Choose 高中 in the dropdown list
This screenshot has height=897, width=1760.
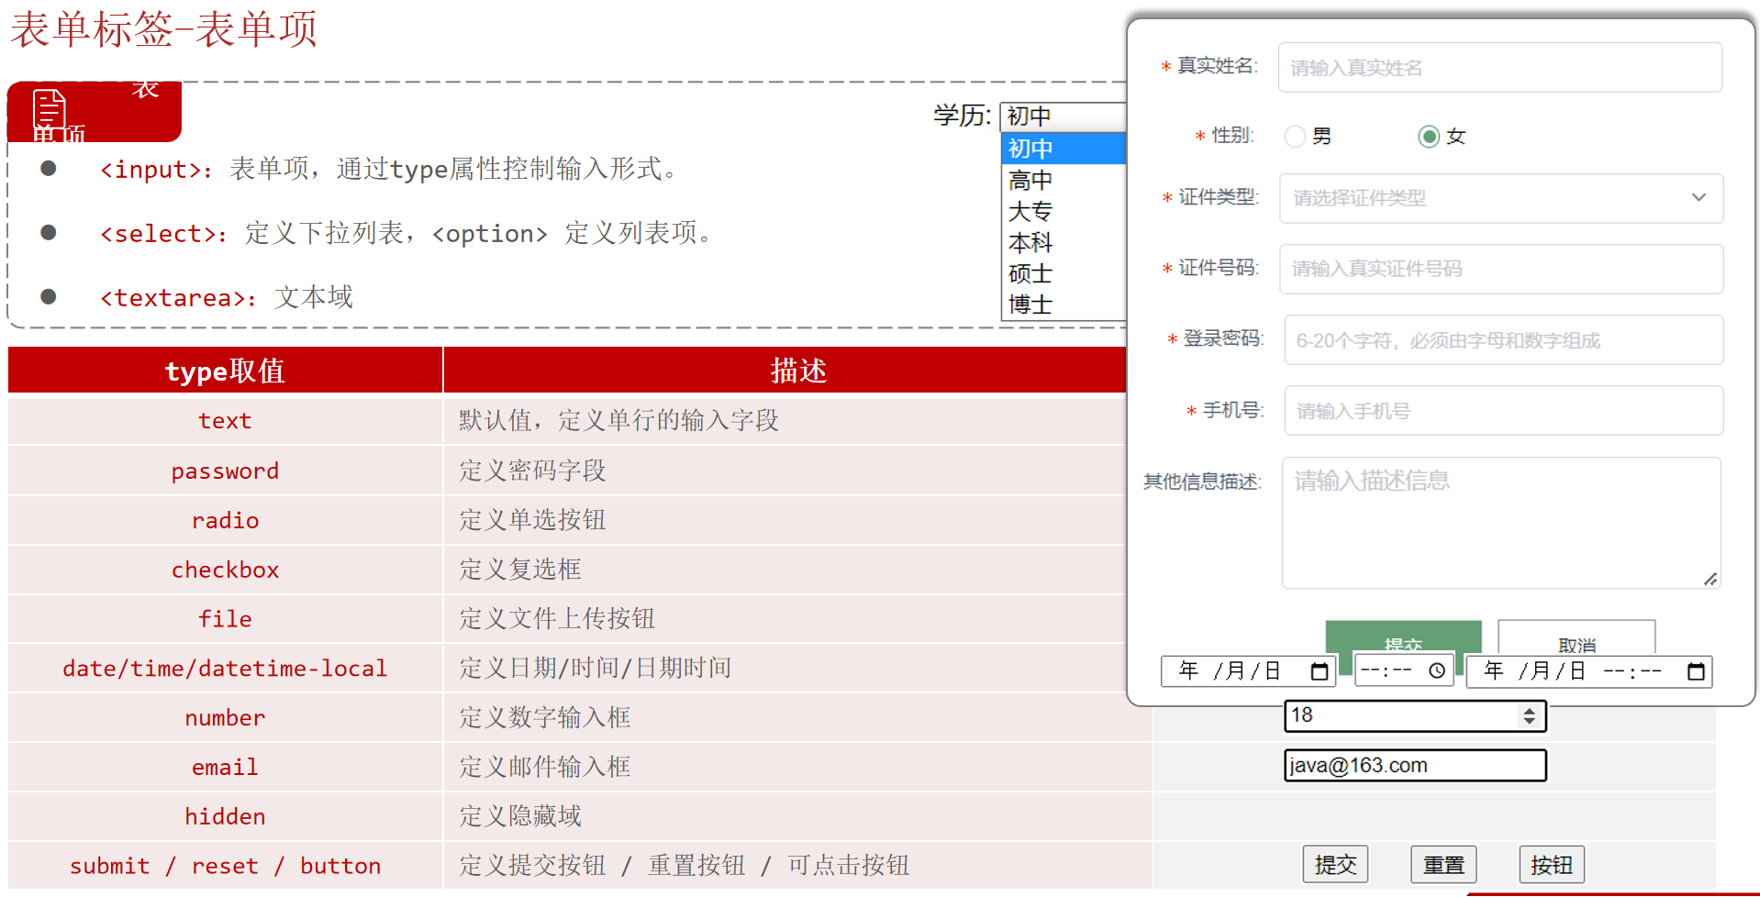(x=1063, y=180)
